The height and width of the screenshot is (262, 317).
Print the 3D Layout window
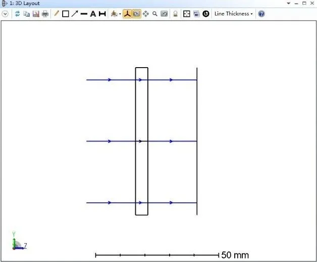click(45, 14)
